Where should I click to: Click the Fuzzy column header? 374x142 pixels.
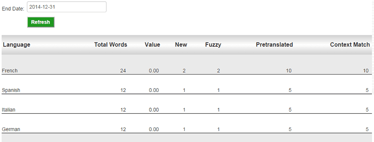(x=213, y=45)
